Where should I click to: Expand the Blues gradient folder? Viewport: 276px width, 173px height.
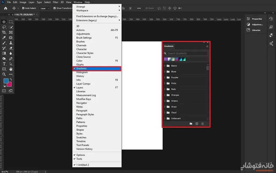(165, 72)
